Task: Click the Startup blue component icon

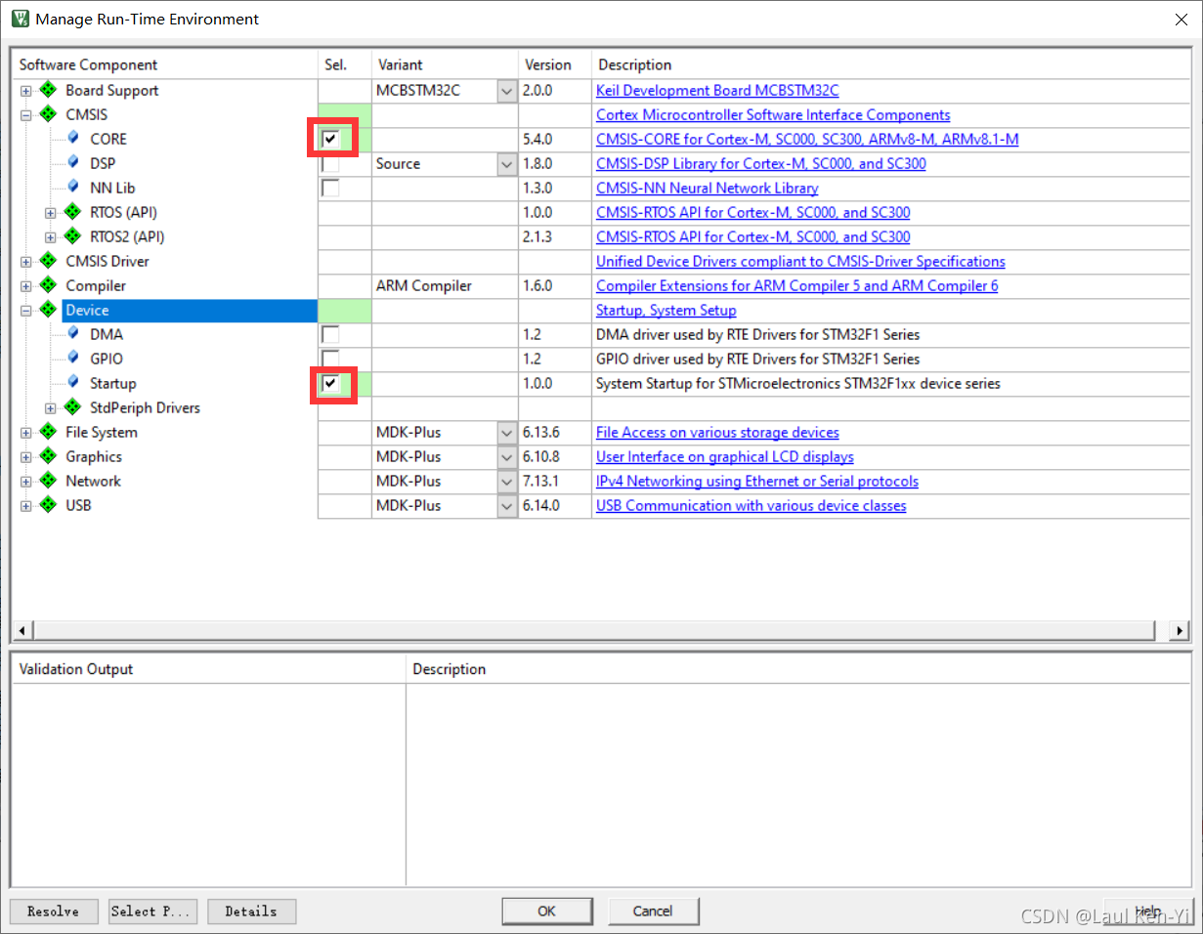Action: [x=73, y=382]
